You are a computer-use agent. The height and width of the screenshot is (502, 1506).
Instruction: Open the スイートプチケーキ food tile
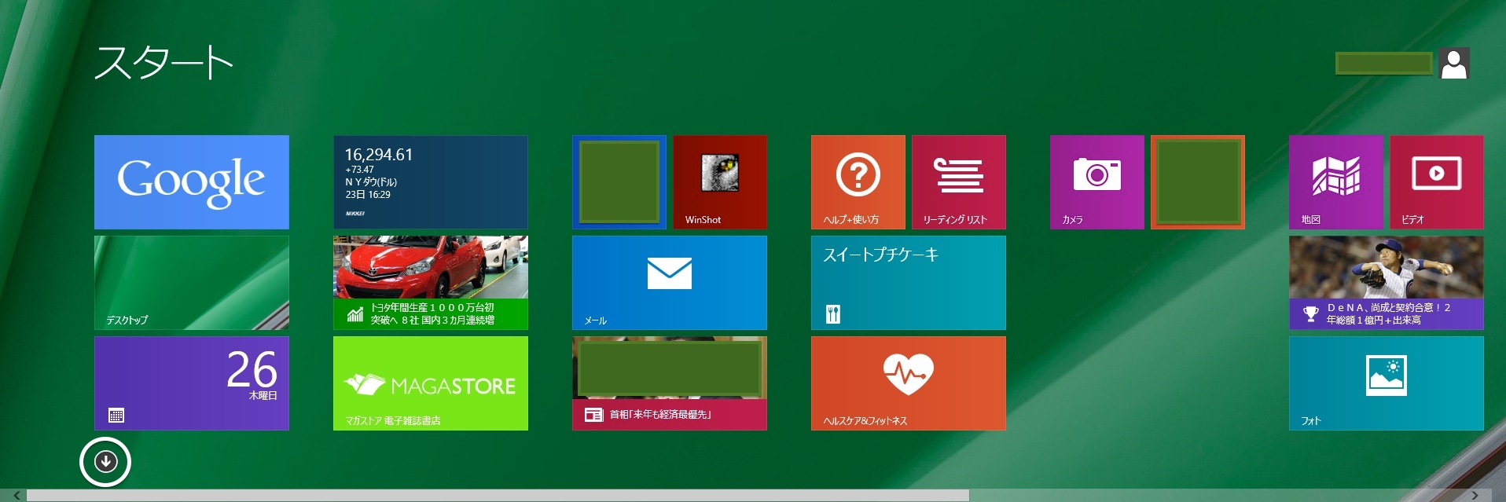click(909, 283)
